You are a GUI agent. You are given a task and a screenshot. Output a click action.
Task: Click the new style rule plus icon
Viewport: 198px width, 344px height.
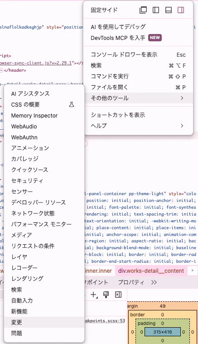coord(94,295)
